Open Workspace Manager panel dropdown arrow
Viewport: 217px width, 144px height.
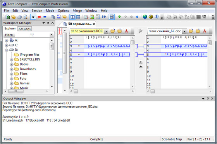click(44, 23)
